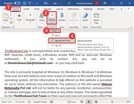This screenshot has width=134, height=104.
Task: Choose Find from the dropdown menu
Action: (62, 36)
